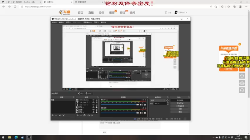Toggle the lock on the 图像 2 source
This screenshot has width=250, height=140.
point(97,112)
